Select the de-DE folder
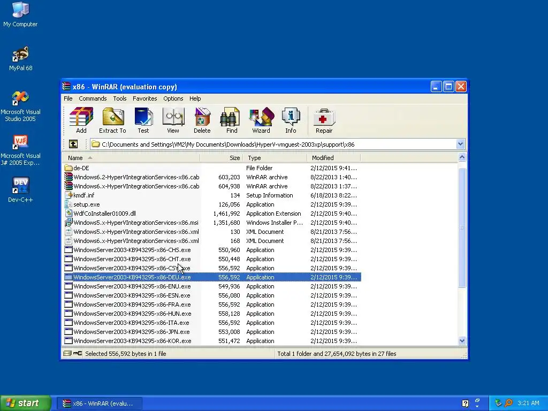Image resolution: width=548 pixels, height=411 pixels. tap(81, 168)
